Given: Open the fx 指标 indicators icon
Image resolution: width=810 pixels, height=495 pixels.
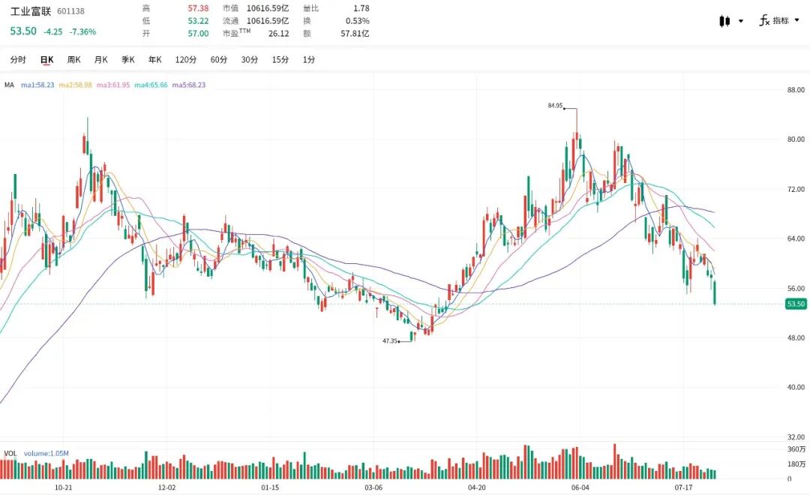Looking at the screenshot, I should (x=764, y=21).
